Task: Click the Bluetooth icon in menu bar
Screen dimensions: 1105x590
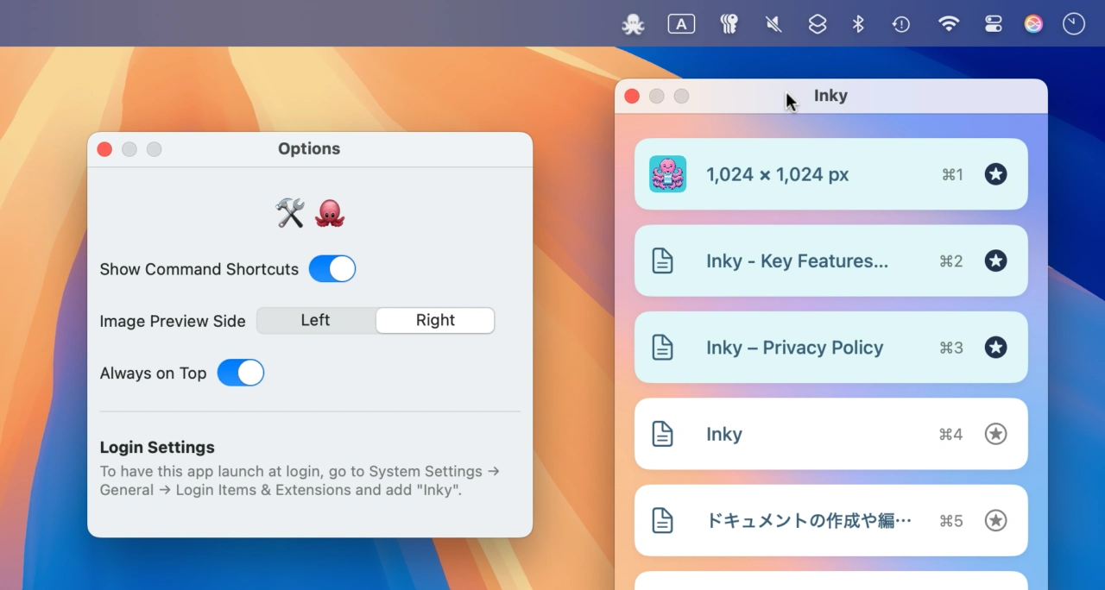Action: 858,24
